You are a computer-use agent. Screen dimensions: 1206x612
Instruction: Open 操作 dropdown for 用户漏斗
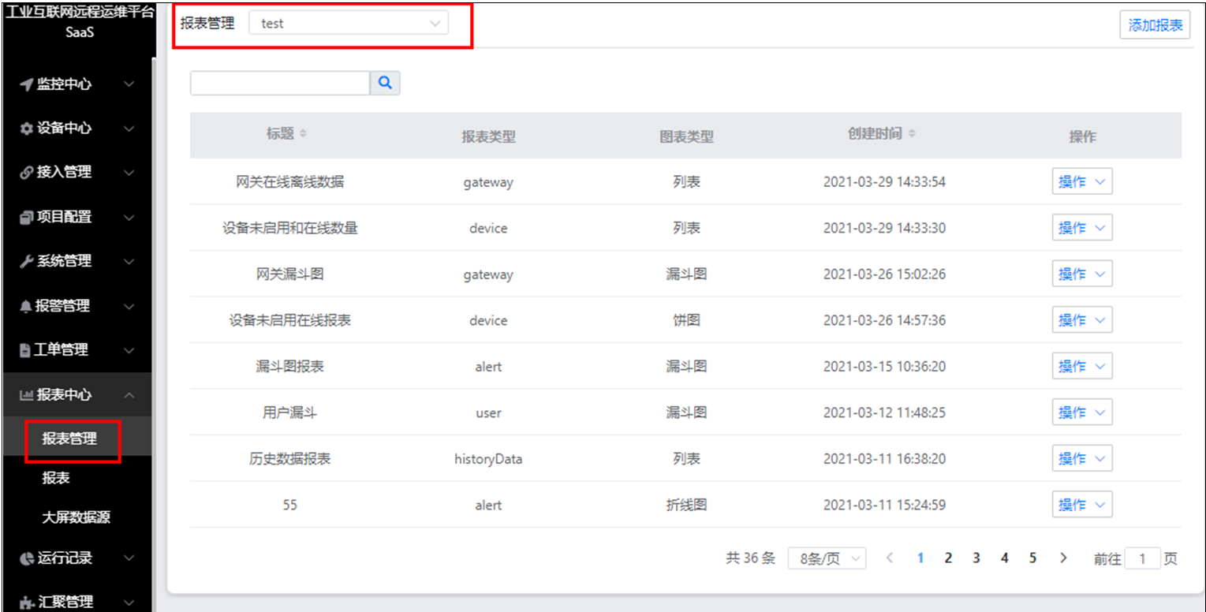[1082, 412]
